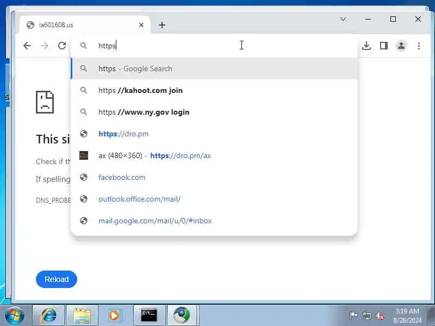Open Windows Media Player on taskbar

(x=115, y=316)
